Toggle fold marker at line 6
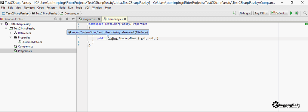The height and width of the screenshot is (112, 308). pos(88,42)
